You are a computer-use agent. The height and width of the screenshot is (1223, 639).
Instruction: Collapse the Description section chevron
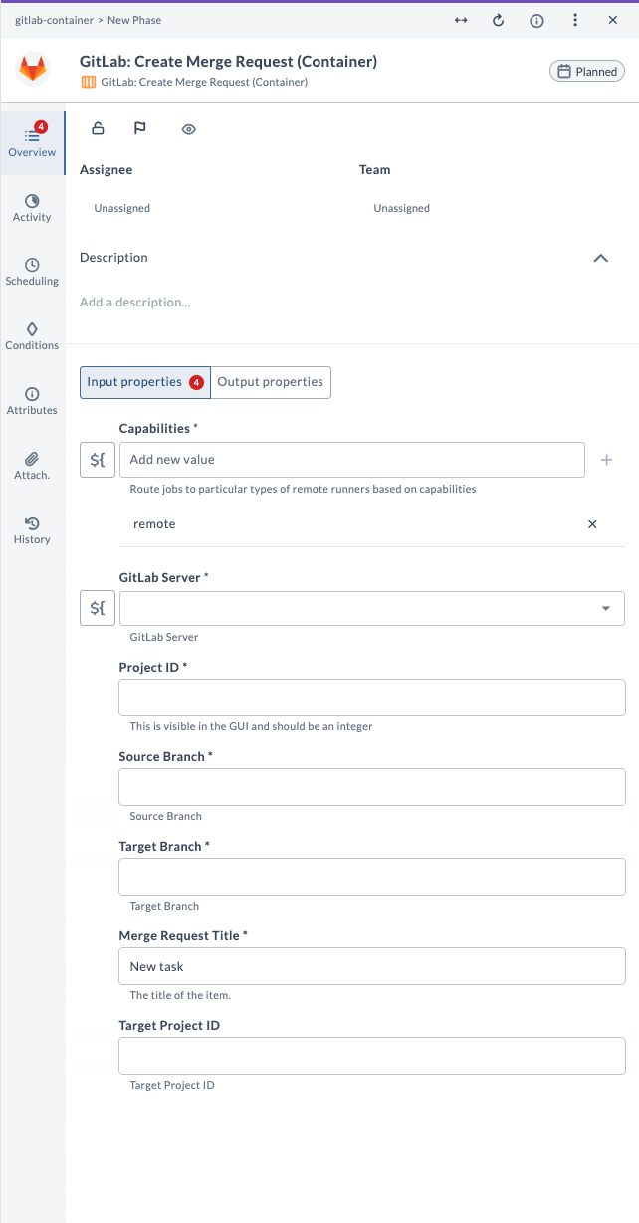click(600, 258)
